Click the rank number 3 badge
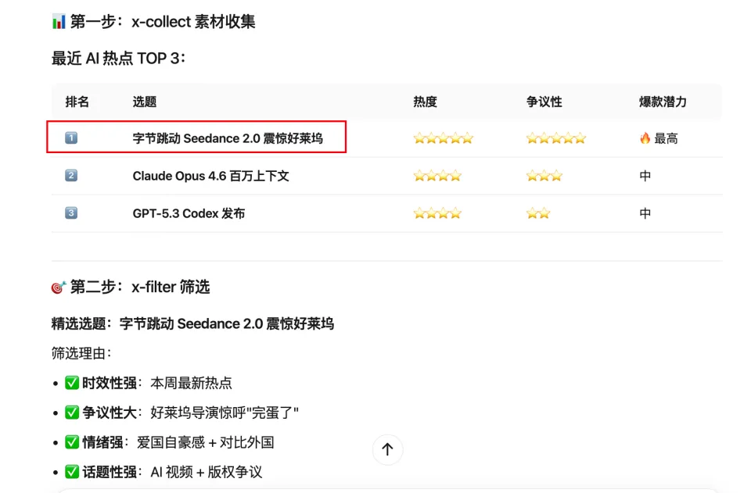 tap(71, 213)
